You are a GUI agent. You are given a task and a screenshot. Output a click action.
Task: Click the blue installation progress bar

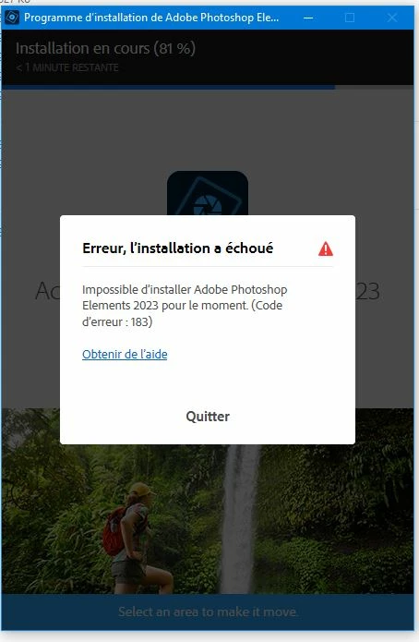coord(168,87)
